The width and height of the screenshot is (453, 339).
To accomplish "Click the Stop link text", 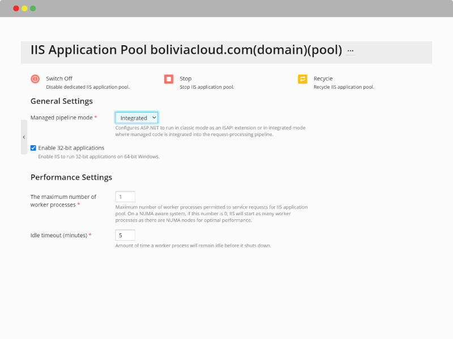I will tap(186, 79).
